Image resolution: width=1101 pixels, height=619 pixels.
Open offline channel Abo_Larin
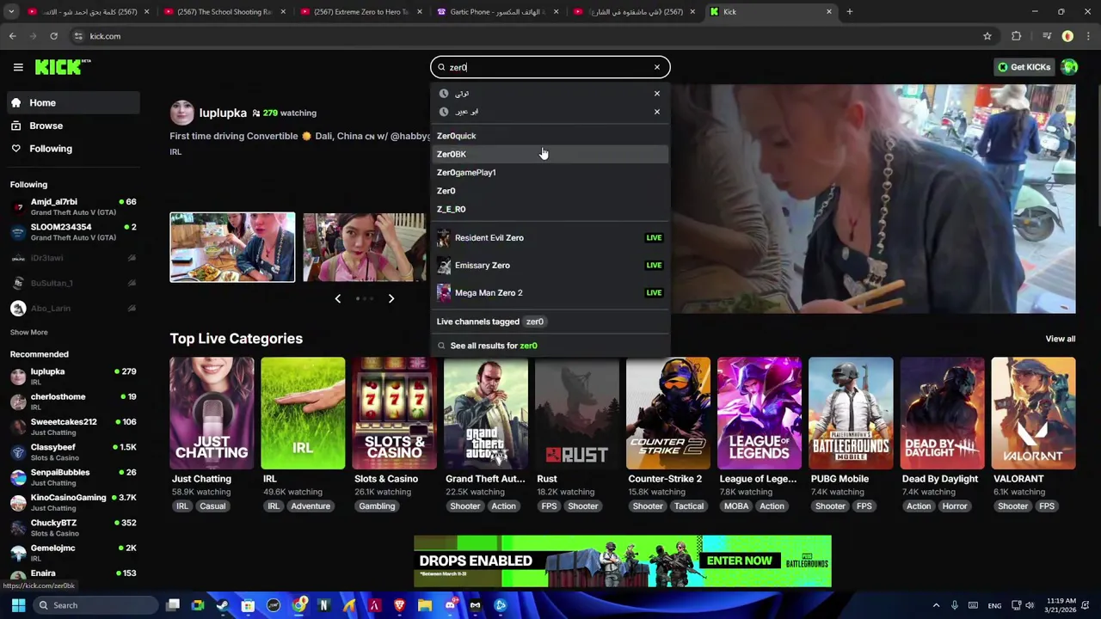click(72, 308)
